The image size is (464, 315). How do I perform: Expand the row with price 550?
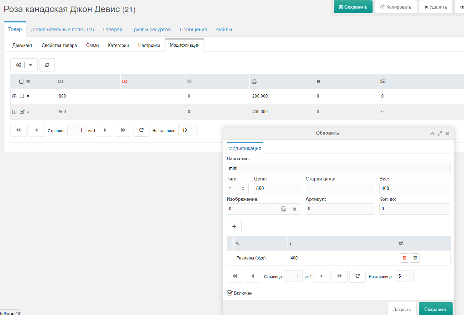[x=14, y=112]
